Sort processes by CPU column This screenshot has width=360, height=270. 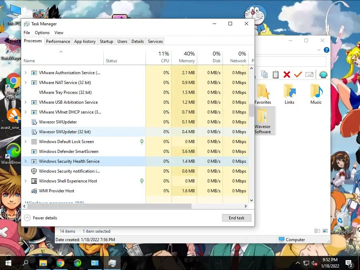click(x=159, y=57)
